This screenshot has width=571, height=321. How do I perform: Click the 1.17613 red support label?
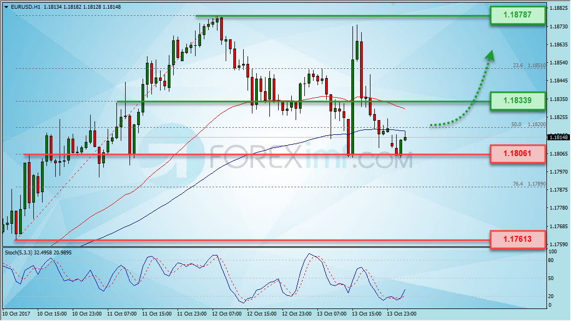(x=517, y=239)
